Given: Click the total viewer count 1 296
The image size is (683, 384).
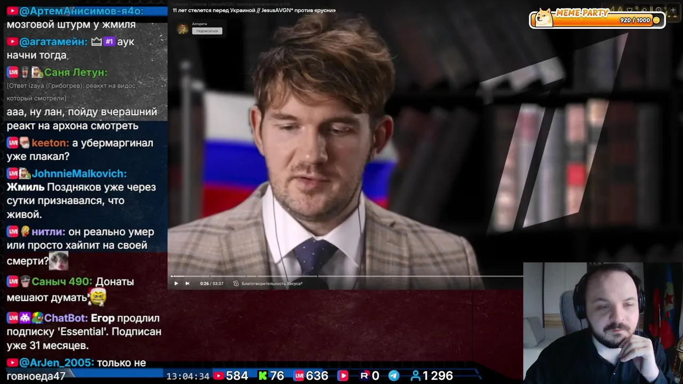Looking at the screenshot, I should (x=438, y=376).
